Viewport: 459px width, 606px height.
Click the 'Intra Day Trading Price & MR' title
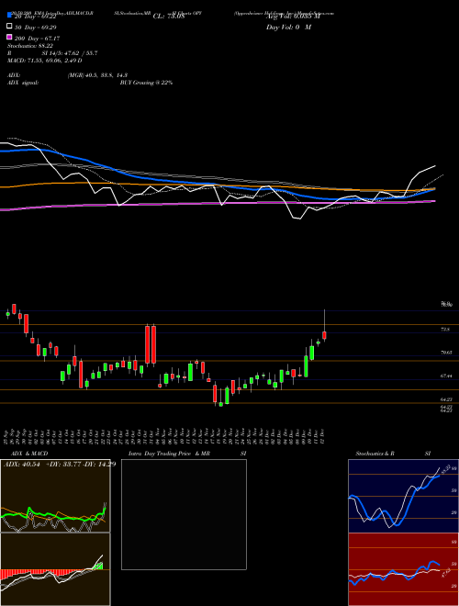click(x=169, y=454)
